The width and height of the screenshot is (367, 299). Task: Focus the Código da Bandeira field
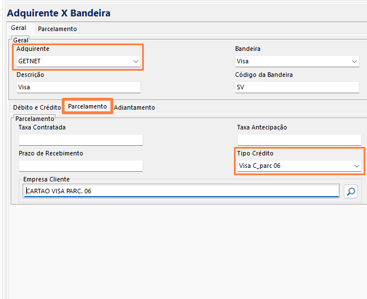click(297, 87)
